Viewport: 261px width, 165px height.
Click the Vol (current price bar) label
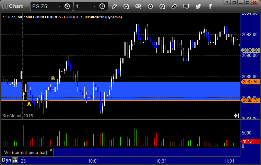click(x=26, y=153)
